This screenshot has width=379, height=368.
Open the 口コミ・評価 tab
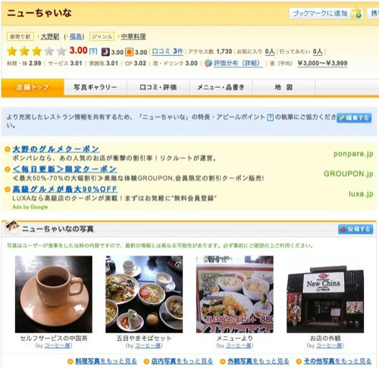tap(158, 87)
